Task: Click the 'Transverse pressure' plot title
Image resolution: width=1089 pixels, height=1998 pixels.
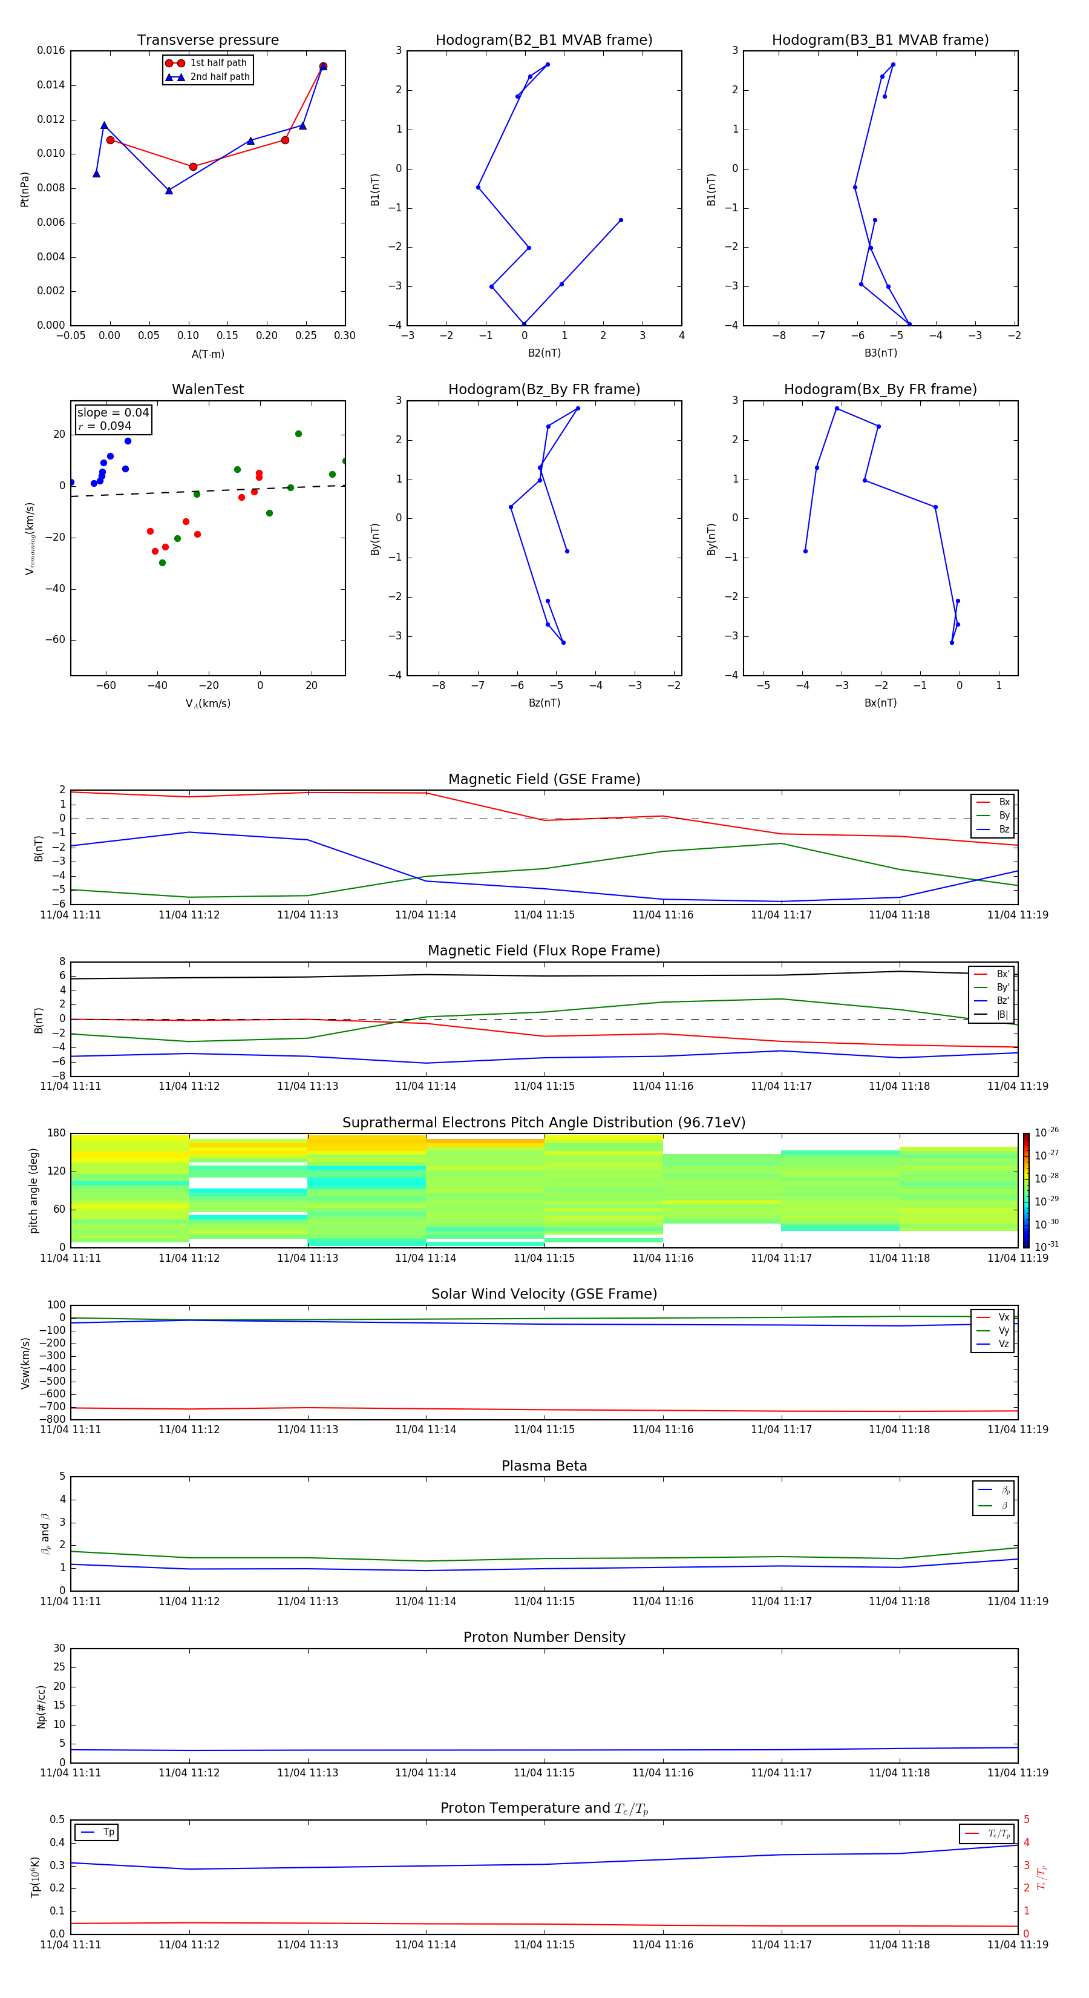Action: coord(208,41)
